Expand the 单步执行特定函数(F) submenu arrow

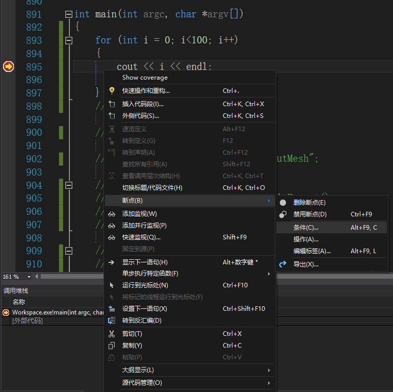click(x=269, y=274)
